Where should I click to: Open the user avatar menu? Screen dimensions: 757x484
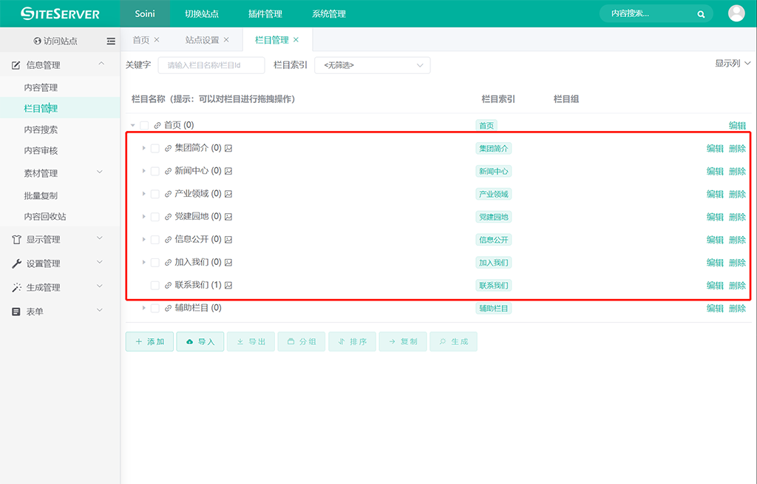(x=736, y=13)
